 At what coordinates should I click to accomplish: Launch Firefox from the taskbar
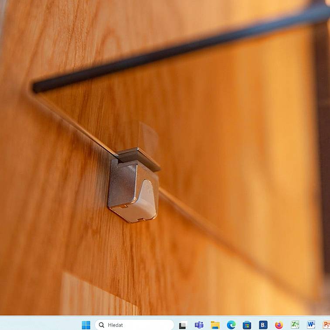click(x=279, y=325)
